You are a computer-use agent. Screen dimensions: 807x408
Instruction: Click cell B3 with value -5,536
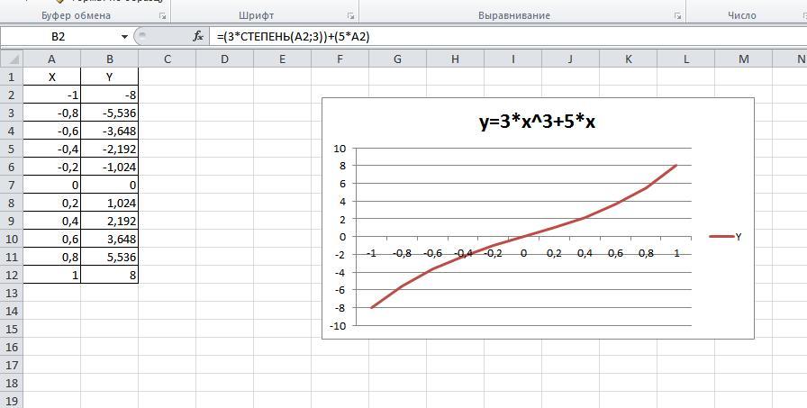point(109,113)
